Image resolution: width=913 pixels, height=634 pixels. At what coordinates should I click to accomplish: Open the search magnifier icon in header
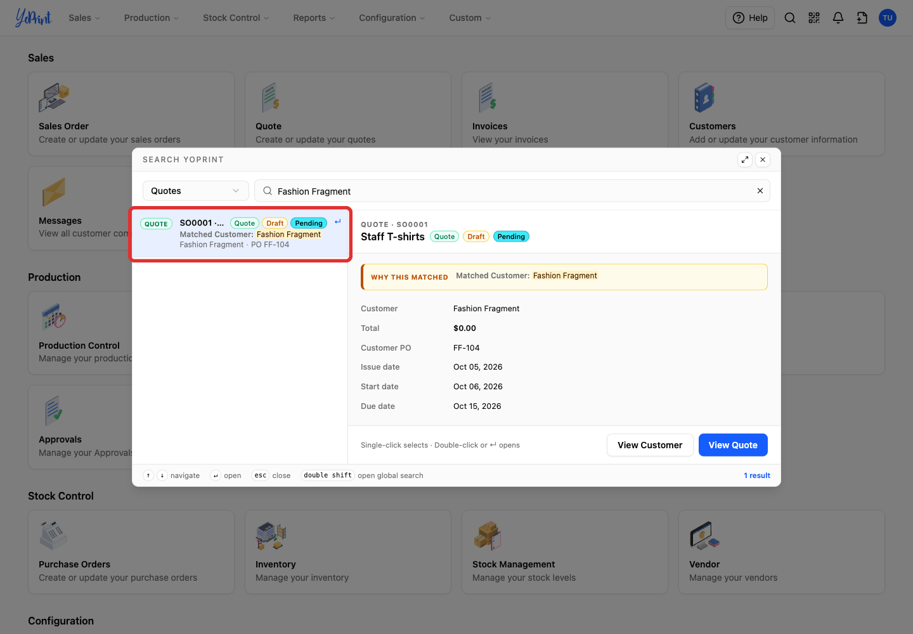790,18
